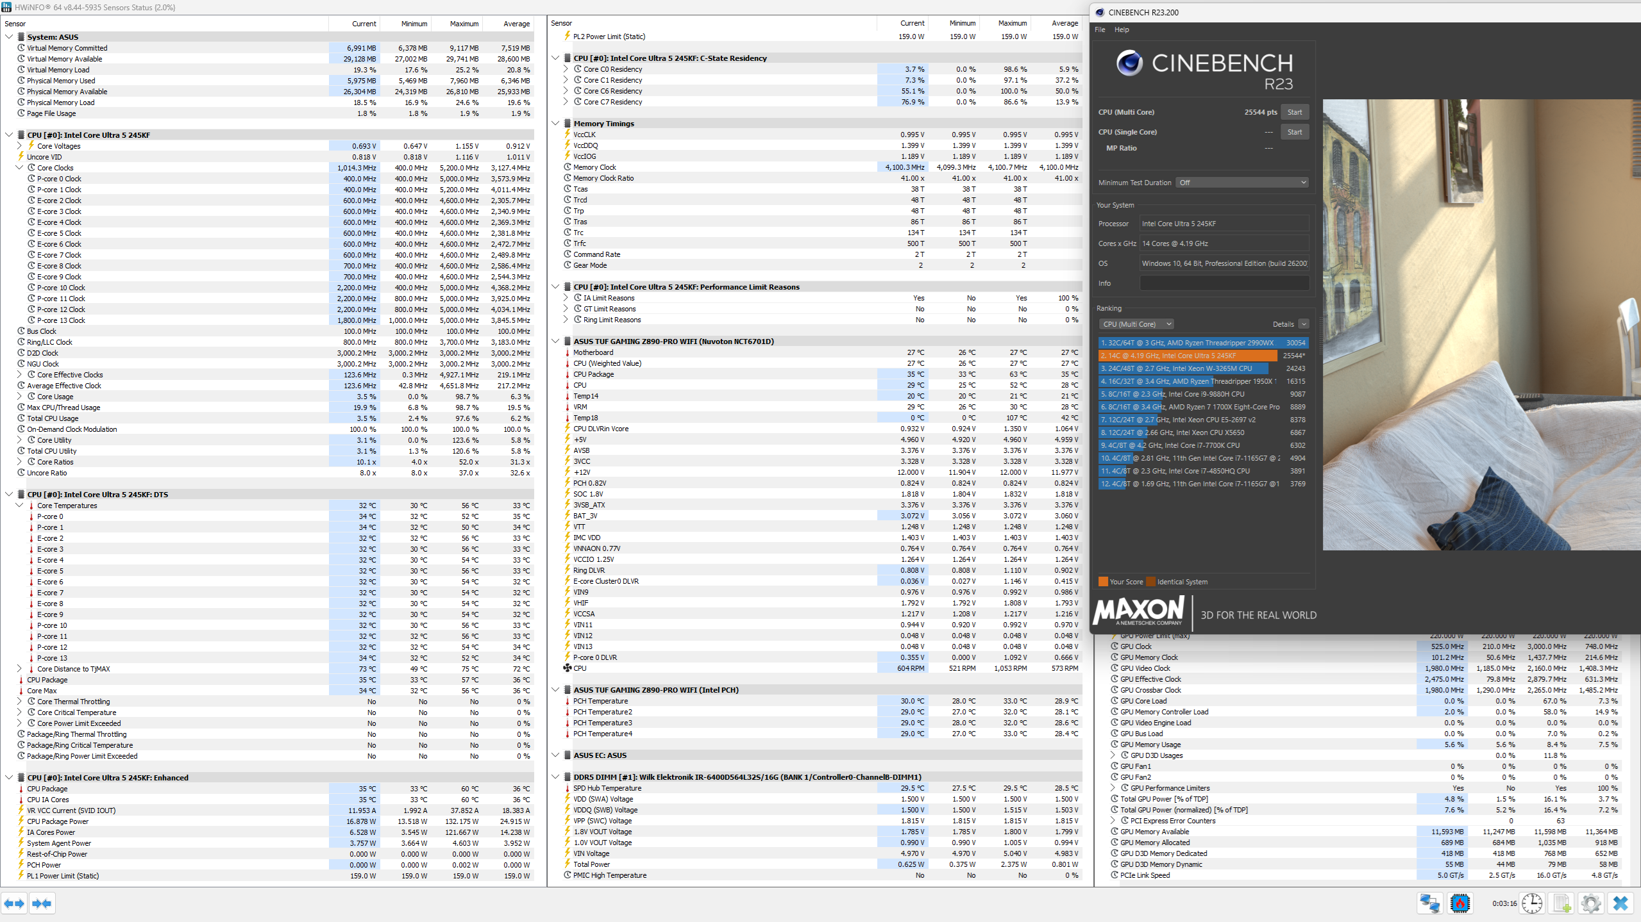This screenshot has width=1641, height=922.
Task: Click the inward collapse arrows icon
Action: [42, 903]
